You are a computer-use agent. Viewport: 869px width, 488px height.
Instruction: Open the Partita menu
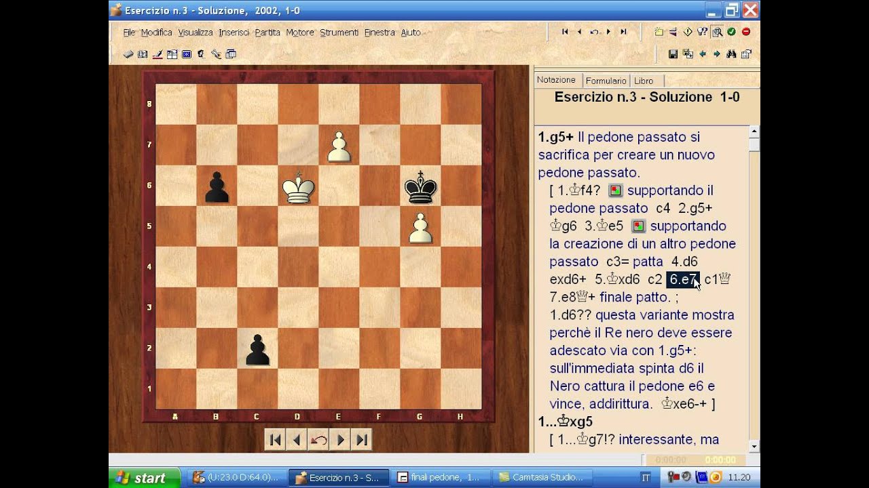coord(267,33)
